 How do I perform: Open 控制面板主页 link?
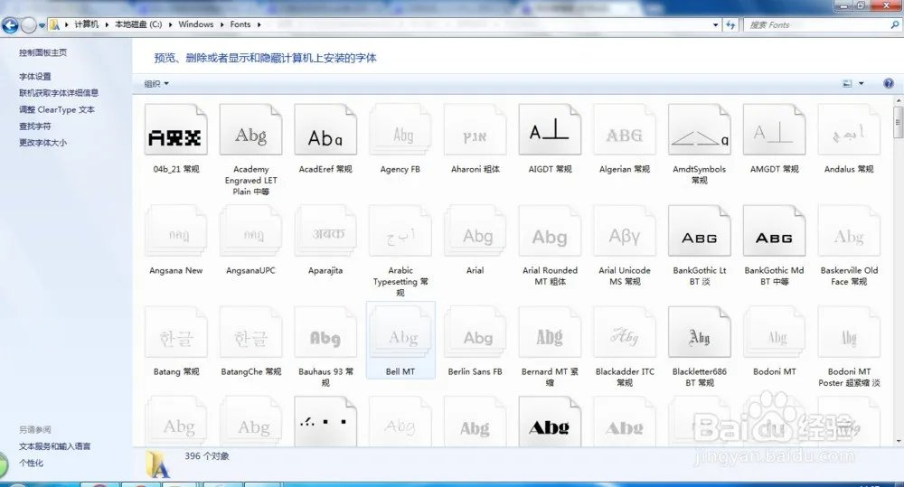point(42,52)
